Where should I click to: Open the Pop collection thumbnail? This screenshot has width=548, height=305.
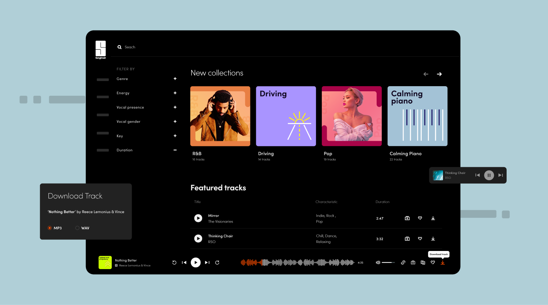point(352,116)
